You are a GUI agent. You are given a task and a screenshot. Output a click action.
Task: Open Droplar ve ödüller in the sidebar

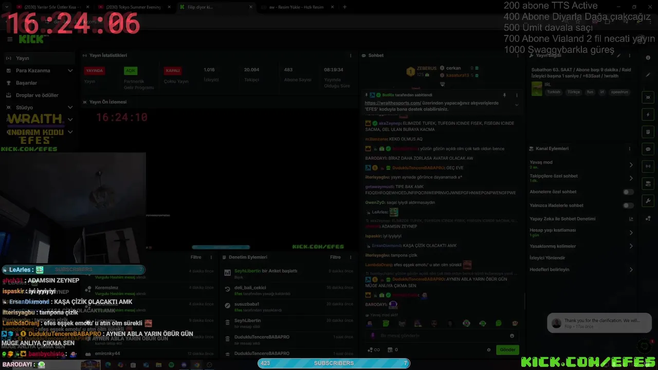pyautogui.click(x=39, y=95)
